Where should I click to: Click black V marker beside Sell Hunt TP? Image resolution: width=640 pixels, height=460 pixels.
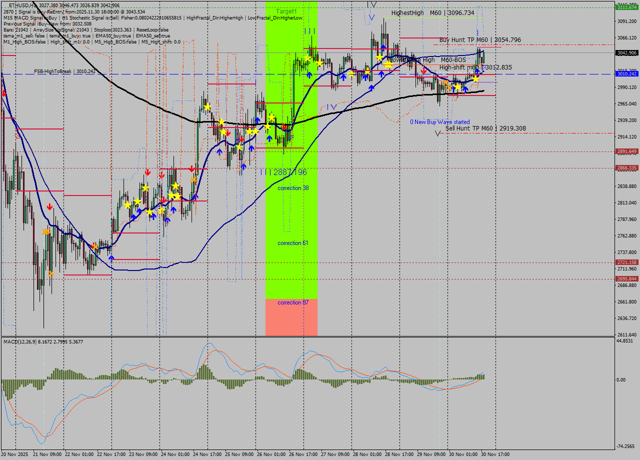click(x=438, y=133)
